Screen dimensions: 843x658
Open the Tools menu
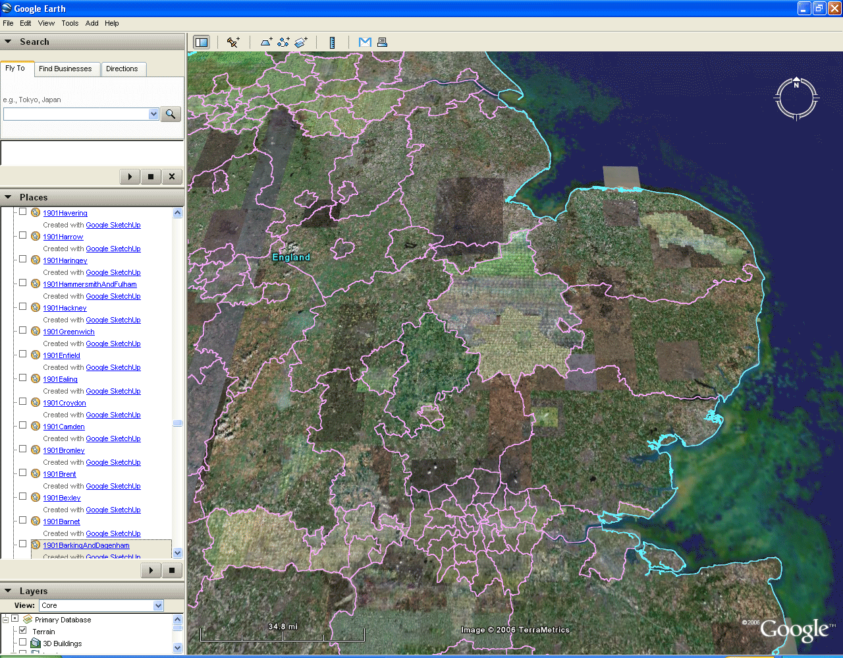(x=70, y=23)
